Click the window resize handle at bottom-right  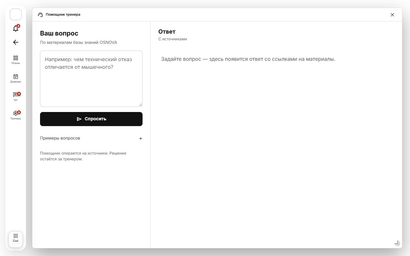click(397, 244)
